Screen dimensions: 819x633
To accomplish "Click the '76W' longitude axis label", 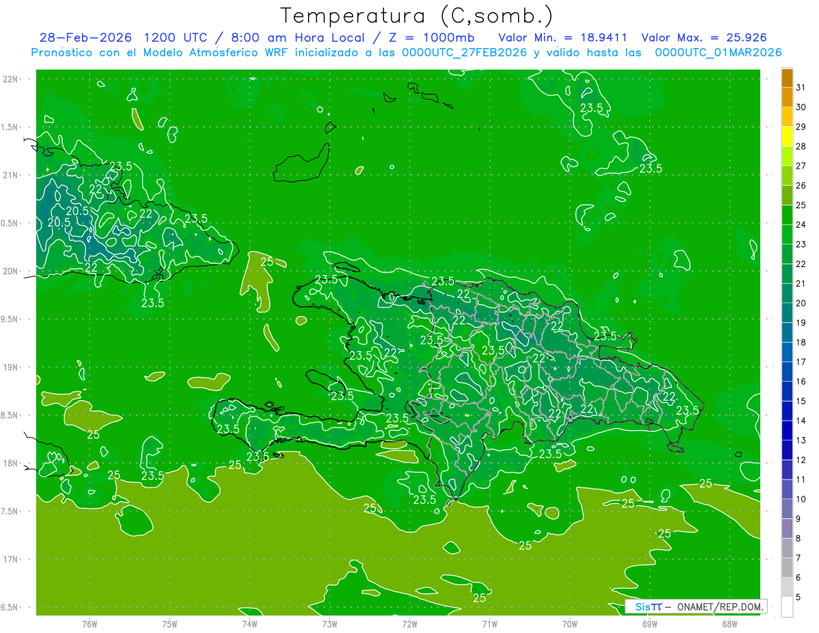I will [x=89, y=624].
